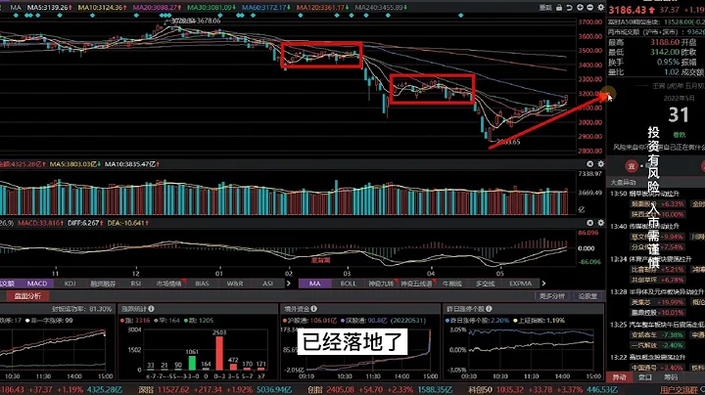Click the MA5:3139.26 legend at top
705x395 pixels.
48,8
